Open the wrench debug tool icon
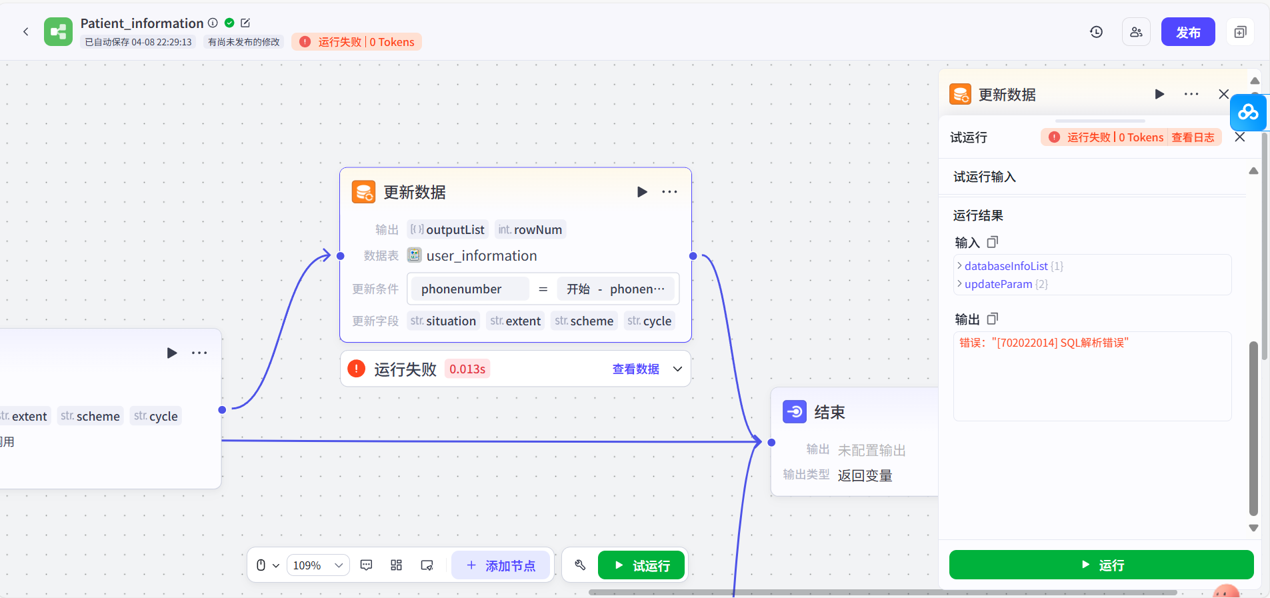The width and height of the screenshot is (1270, 598). click(x=580, y=565)
